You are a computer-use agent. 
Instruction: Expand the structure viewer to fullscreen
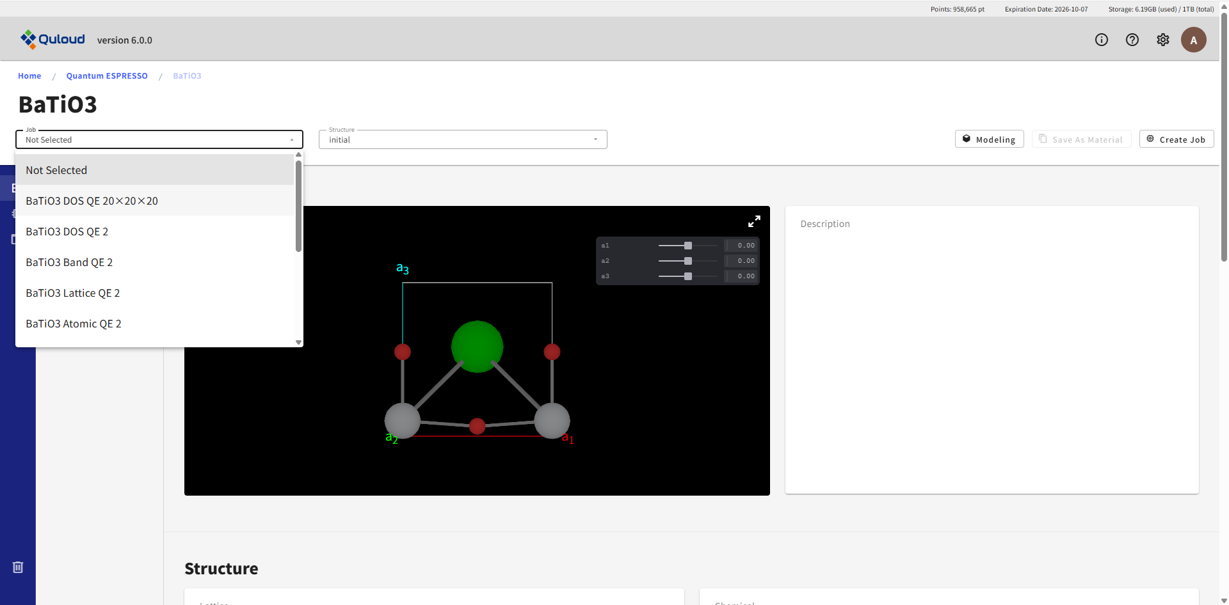click(x=754, y=221)
